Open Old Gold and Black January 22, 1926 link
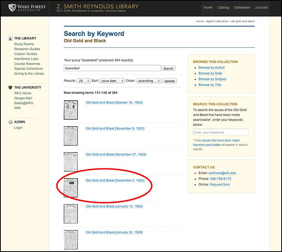Viewport: 282px width, 252px height. pyautogui.click(x=114, y=232)
